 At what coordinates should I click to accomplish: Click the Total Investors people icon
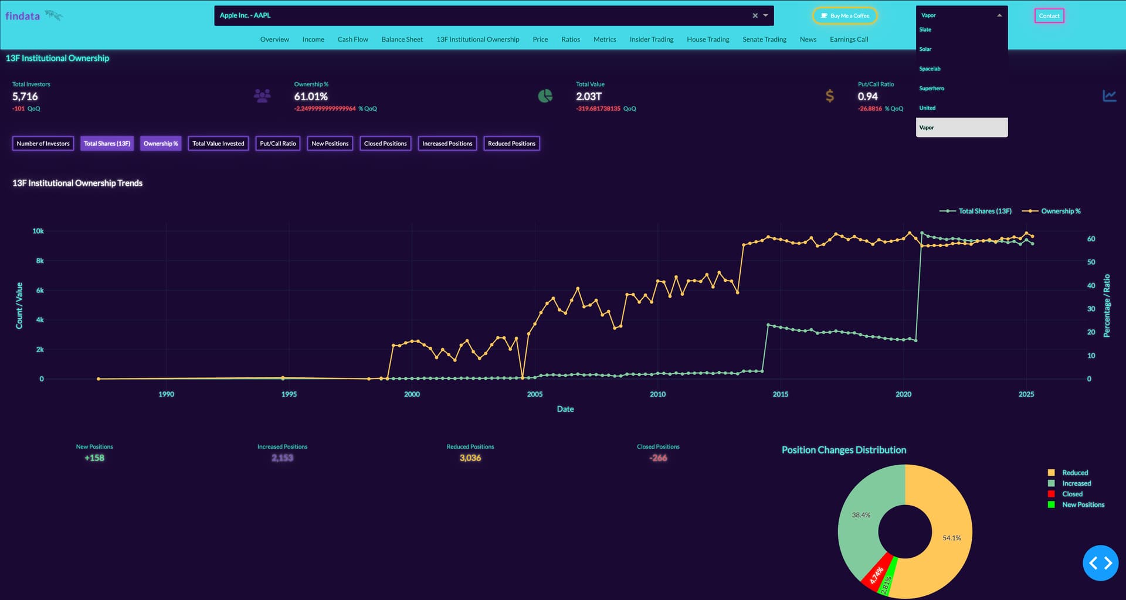click(262, 96)
